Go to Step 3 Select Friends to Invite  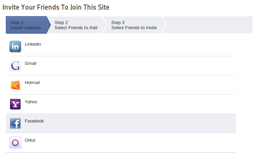pos(134,25)
